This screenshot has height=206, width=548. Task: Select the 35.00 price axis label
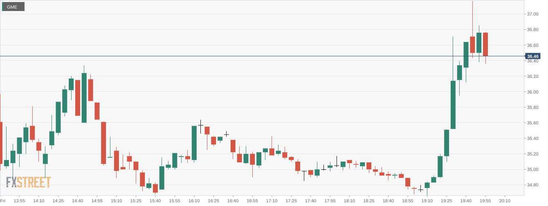click(532, 170)
